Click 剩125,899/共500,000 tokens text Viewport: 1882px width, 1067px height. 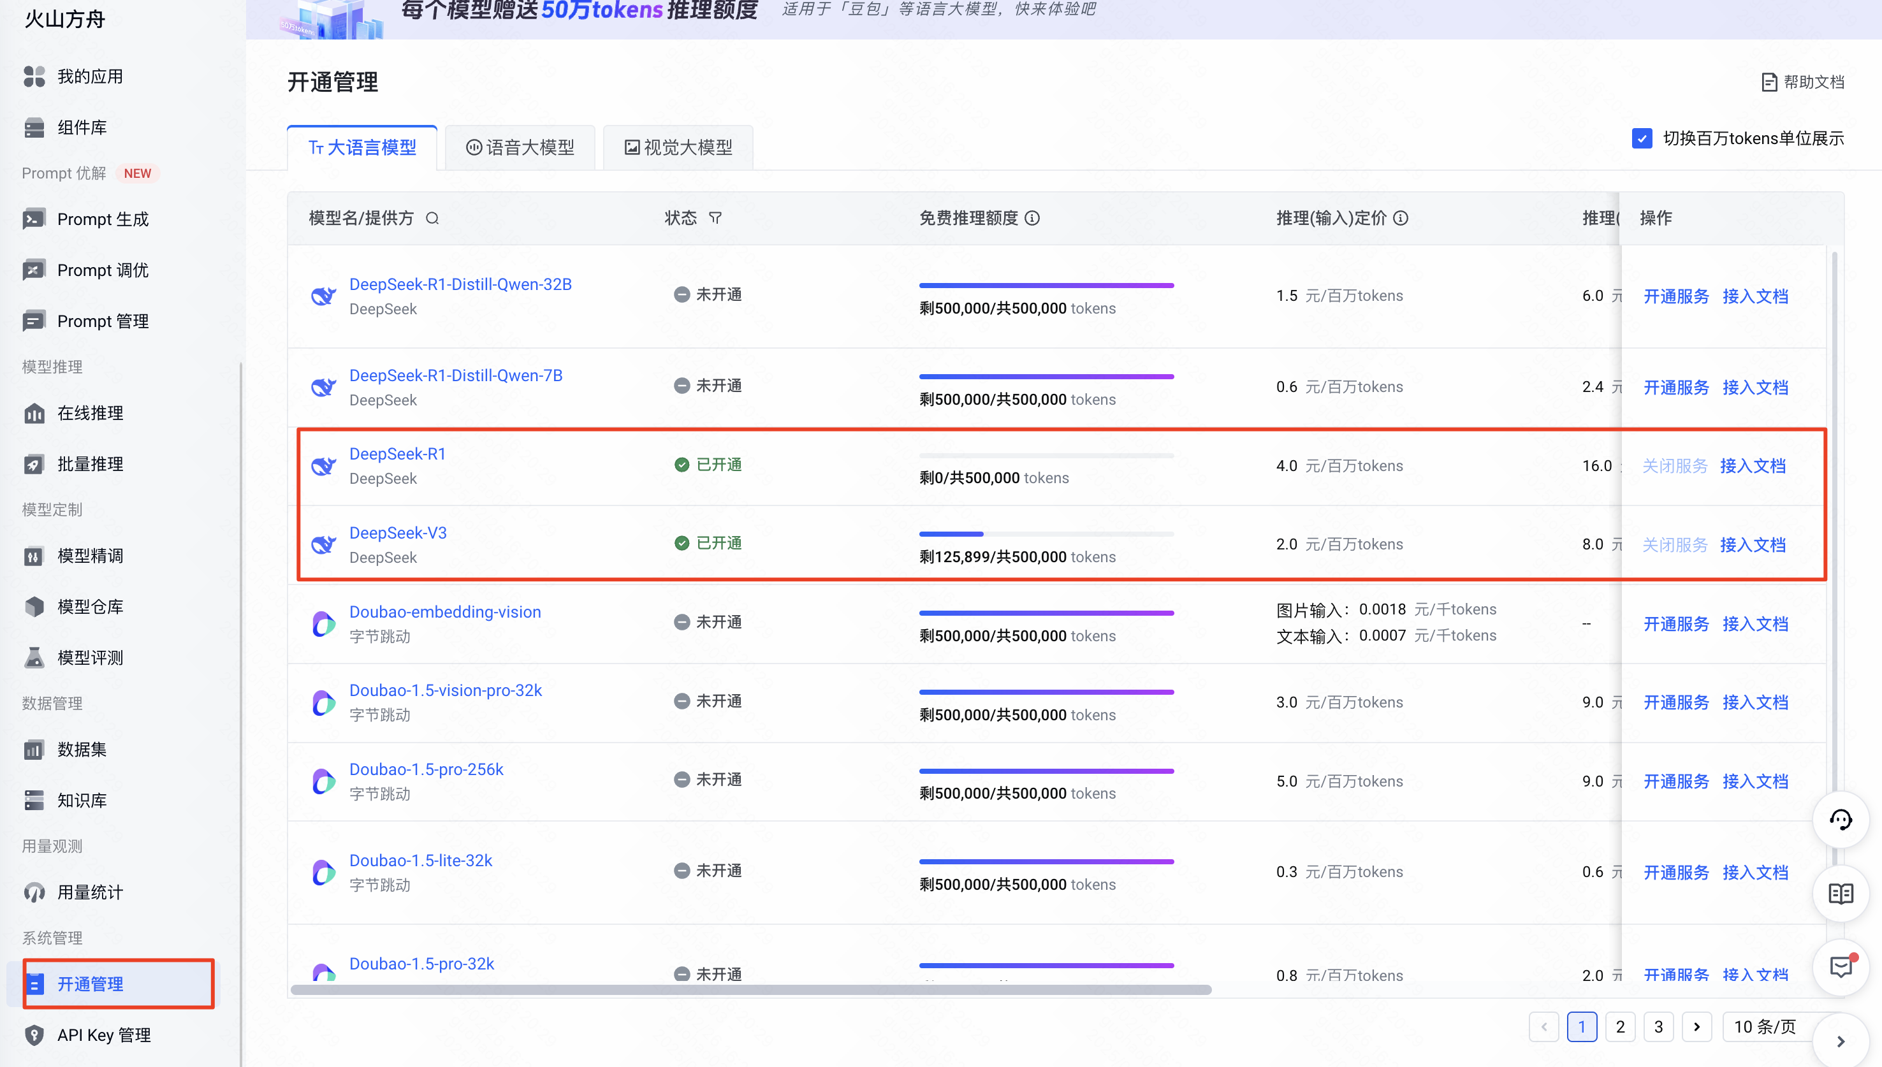pyautogui.click(x=1018, y=557)
